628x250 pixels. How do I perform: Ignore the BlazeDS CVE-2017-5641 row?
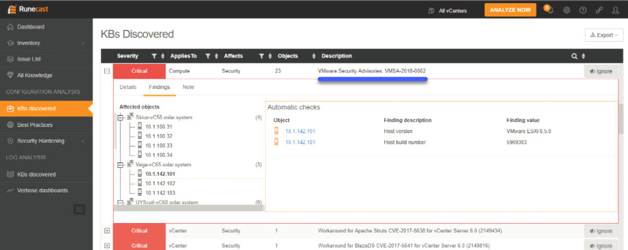601,245
